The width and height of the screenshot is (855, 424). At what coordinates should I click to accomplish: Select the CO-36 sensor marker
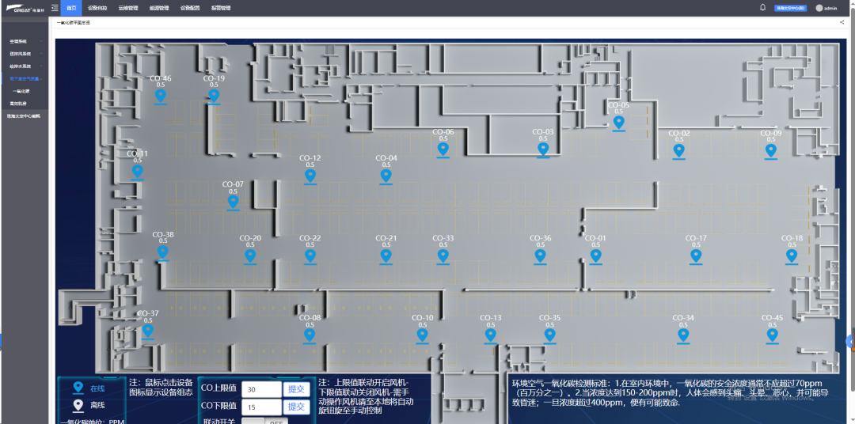tap(541, 256)
